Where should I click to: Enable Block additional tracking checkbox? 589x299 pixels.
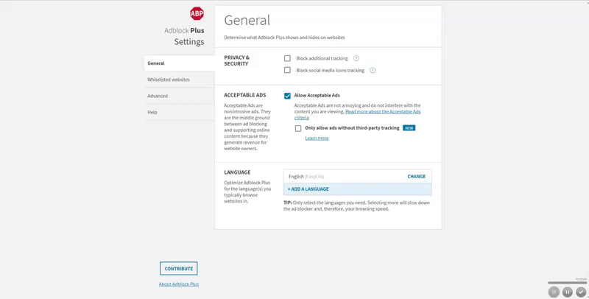(x=288, y=58)
